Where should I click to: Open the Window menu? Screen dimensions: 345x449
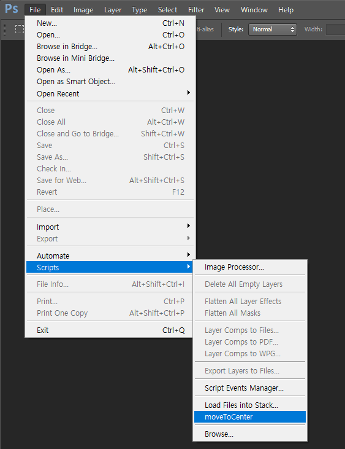pyautogui.click(x=254, y=10)
